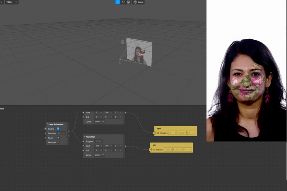The image size is (287, 191).
Task: Collapse the Loop Animation patch
Action: pyautogui.click(x=47, y=124)
